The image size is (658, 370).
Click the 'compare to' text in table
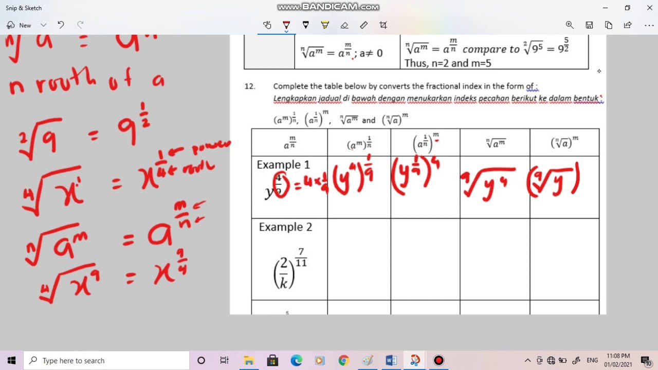491,49
